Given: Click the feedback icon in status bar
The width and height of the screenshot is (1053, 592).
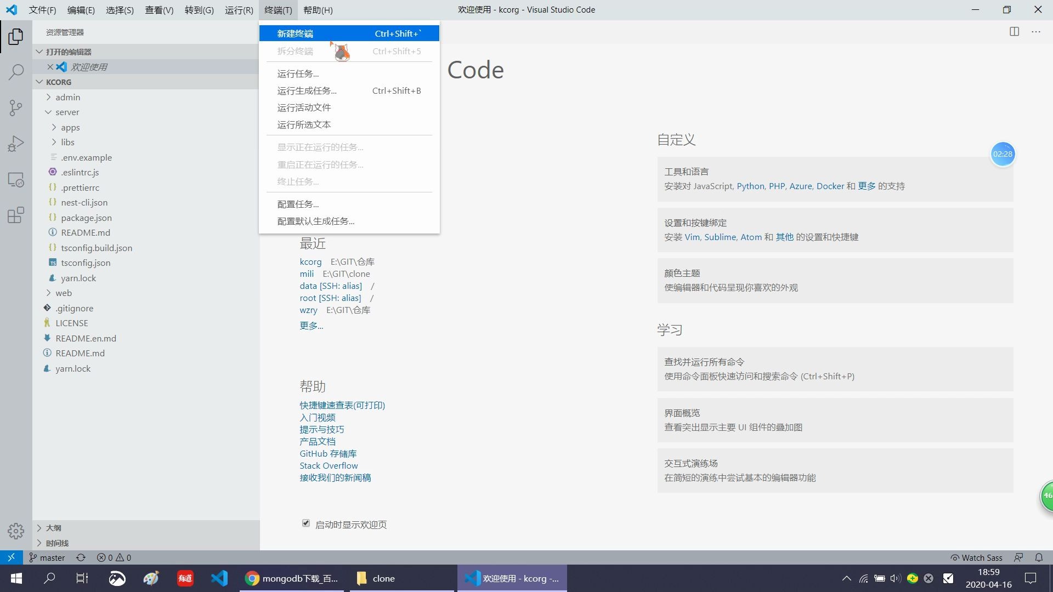Looking at the screenshot, I should [x=1018, y=557].
